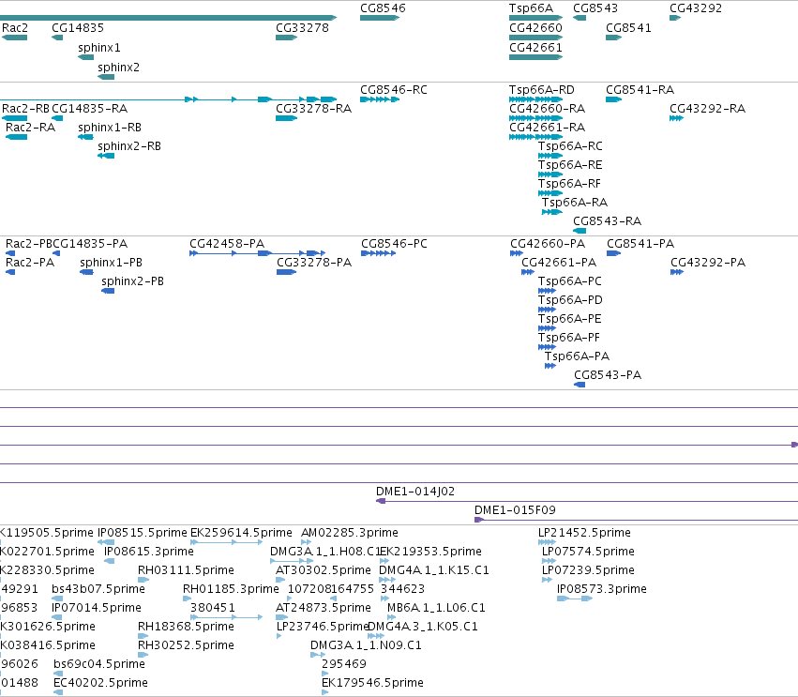
Task: Select EST IP08573.3prime
Action: [602, 590]
